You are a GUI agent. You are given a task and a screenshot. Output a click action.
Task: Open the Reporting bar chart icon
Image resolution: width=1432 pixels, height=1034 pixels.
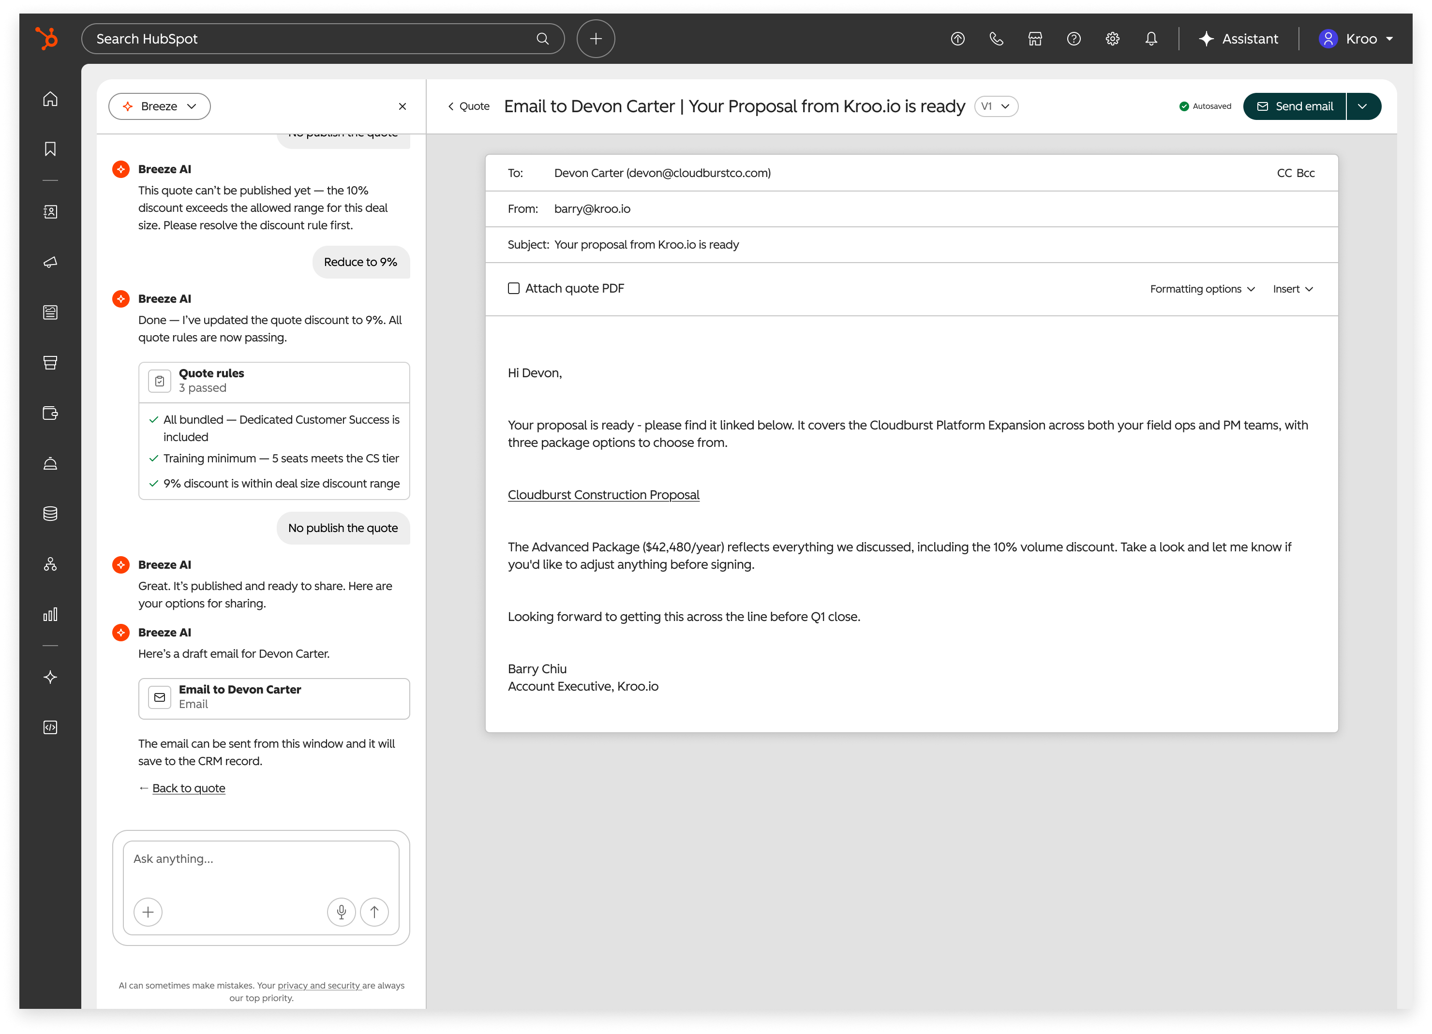coord(50,614)
